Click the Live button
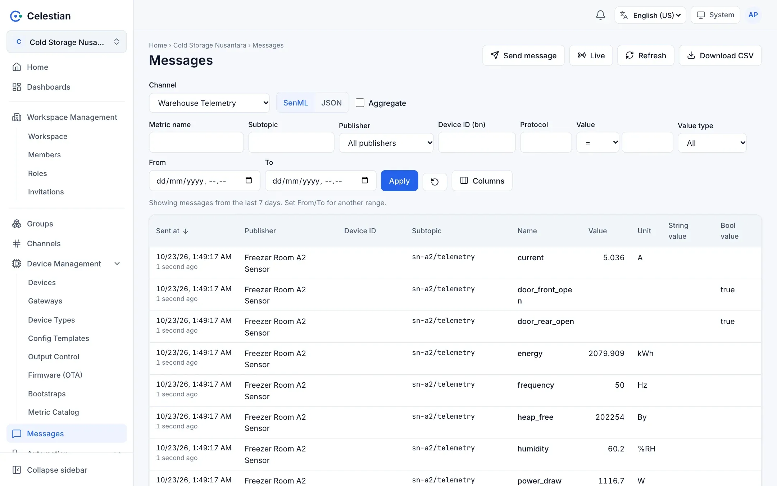Image resolution: width=777 pixels, height=486 pixels. click(591, 55)
